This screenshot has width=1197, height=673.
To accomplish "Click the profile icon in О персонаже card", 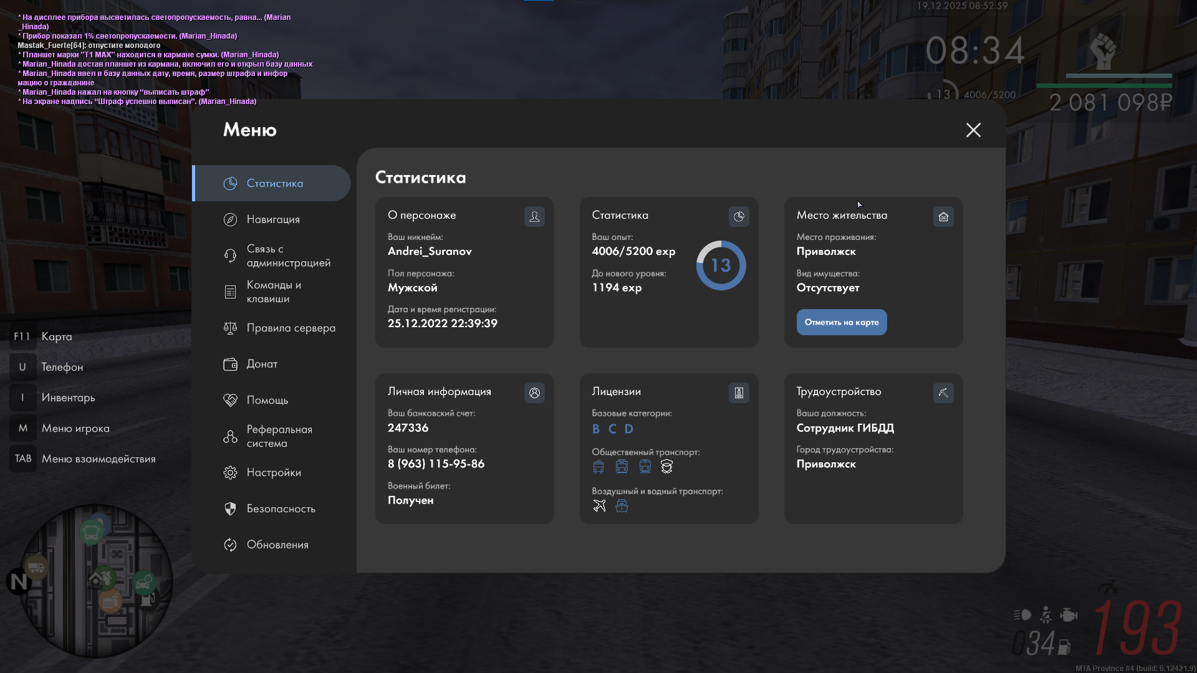I will [x=534, y=216].
